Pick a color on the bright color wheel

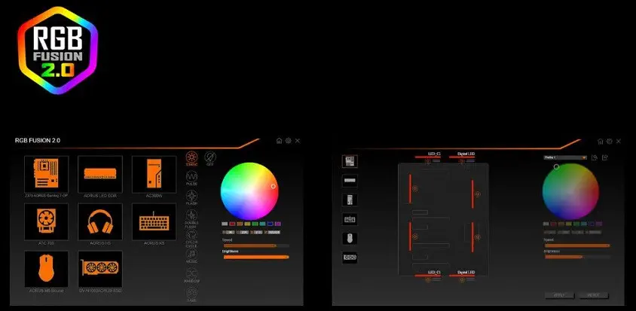pyautogui.click(x=249, y=191)
